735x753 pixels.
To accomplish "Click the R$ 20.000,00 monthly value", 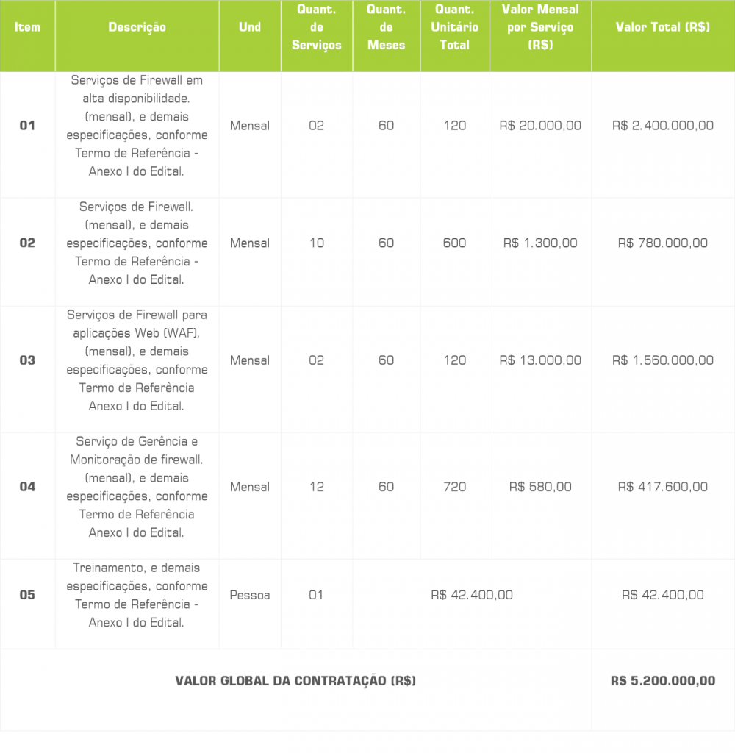I will [540, 126].
